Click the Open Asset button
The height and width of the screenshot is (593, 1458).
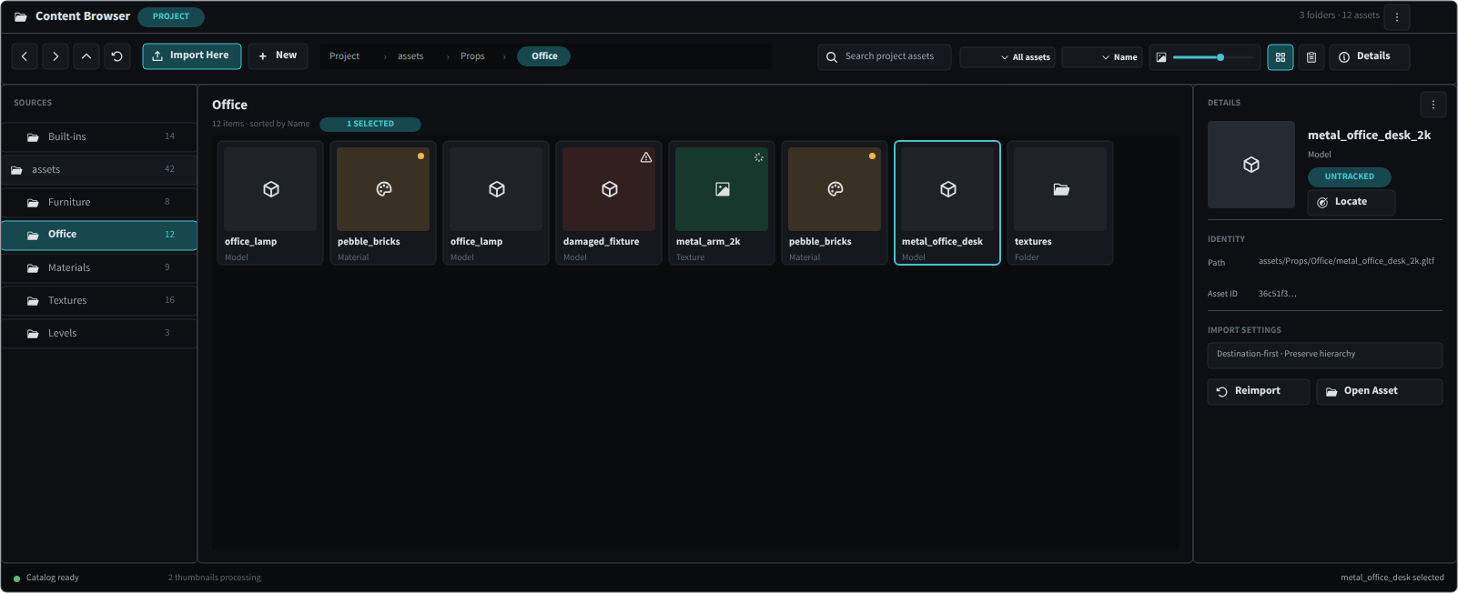(x=1380, y=392)
